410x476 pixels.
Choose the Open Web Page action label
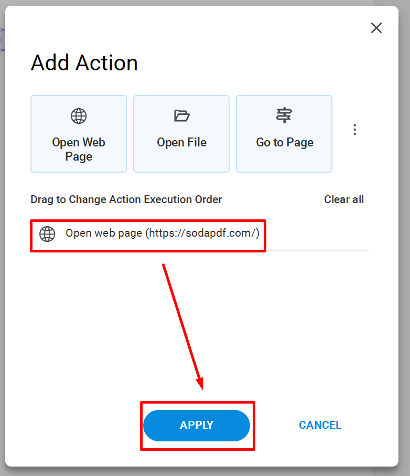click(x=79, y=150)
